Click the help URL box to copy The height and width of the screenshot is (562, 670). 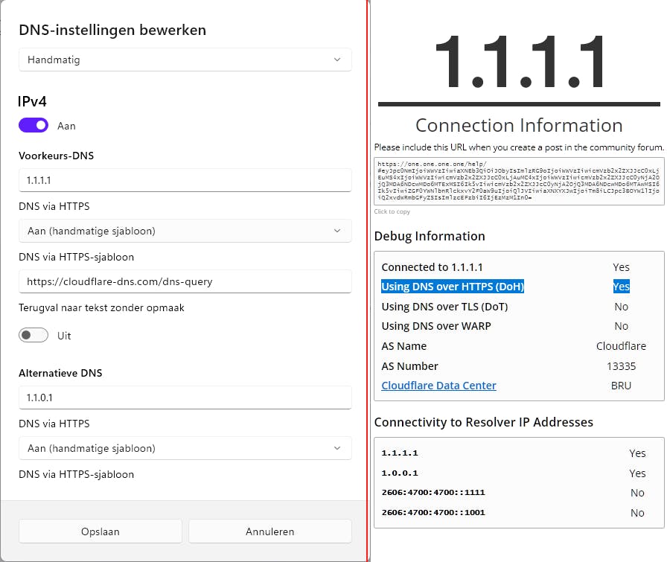tap(519, 181)
